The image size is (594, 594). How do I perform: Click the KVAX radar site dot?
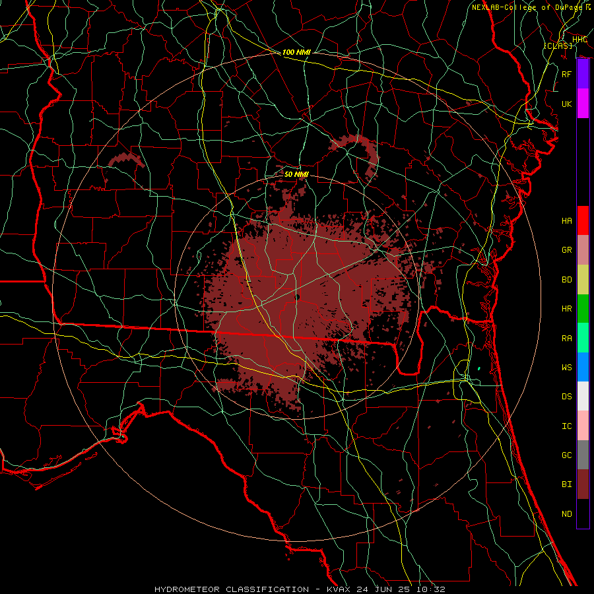pyautogui.click(x=298, y=298)
